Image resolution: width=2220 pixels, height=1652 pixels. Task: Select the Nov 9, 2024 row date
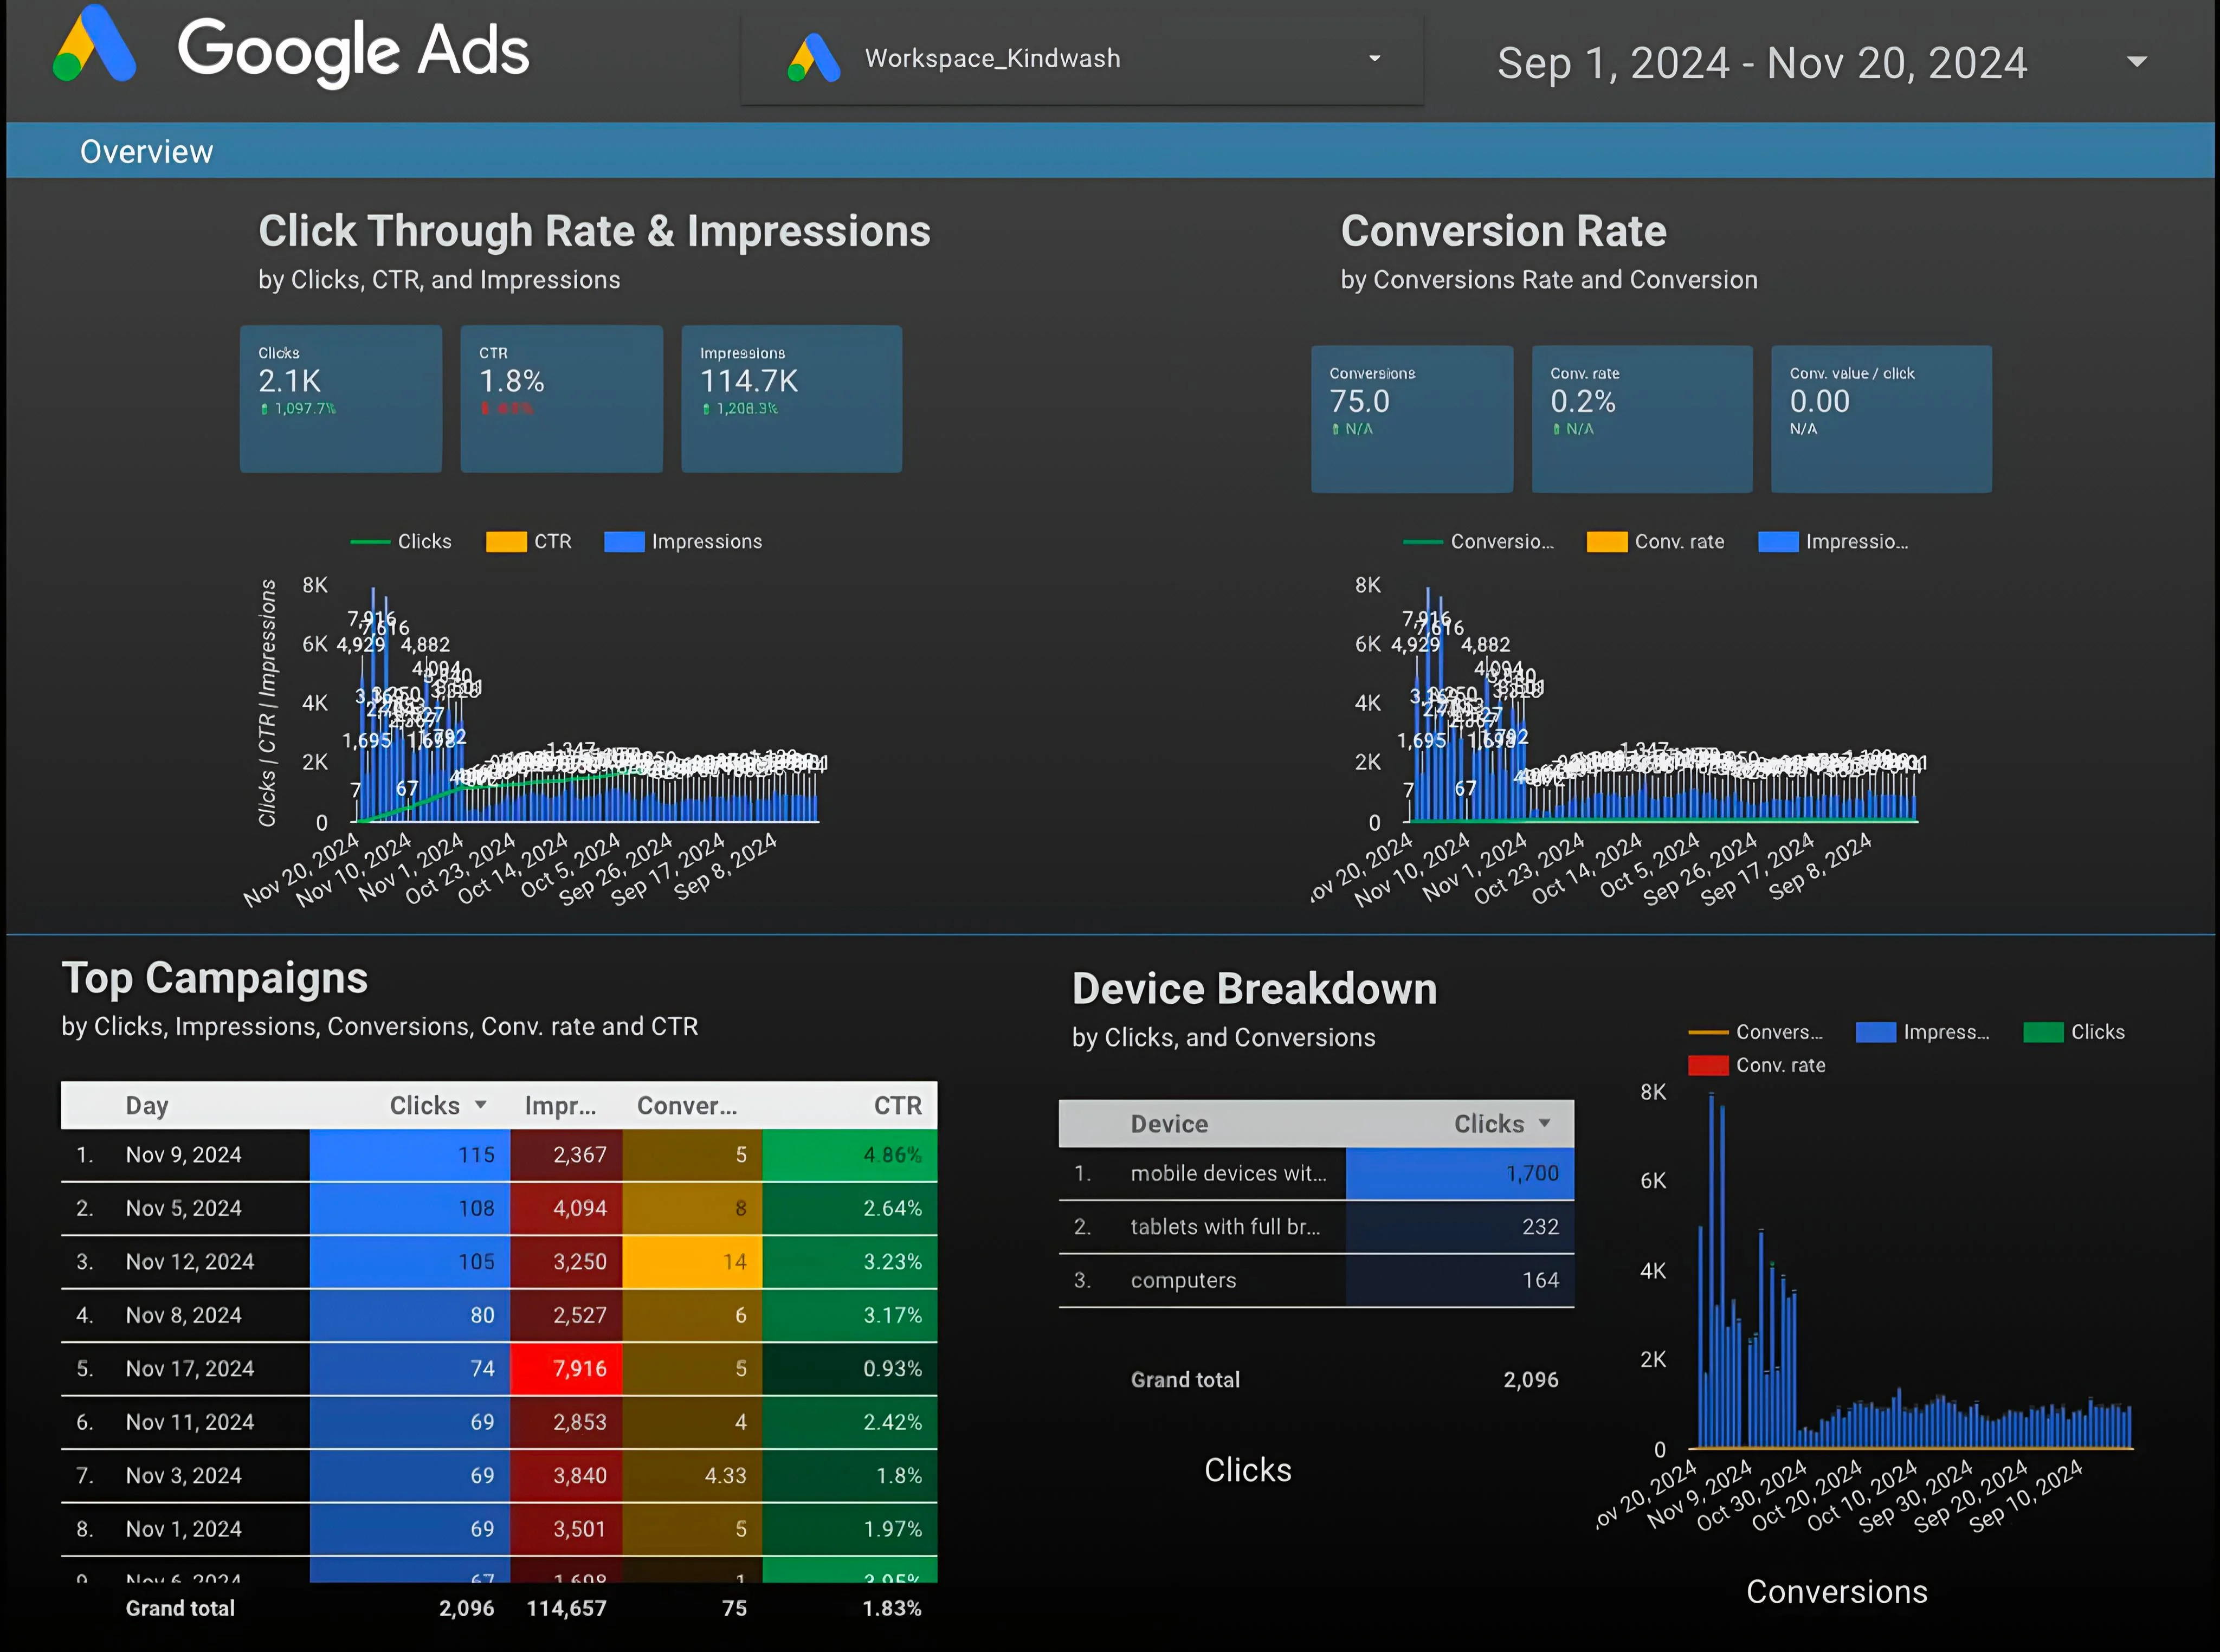pos(184,1155)
